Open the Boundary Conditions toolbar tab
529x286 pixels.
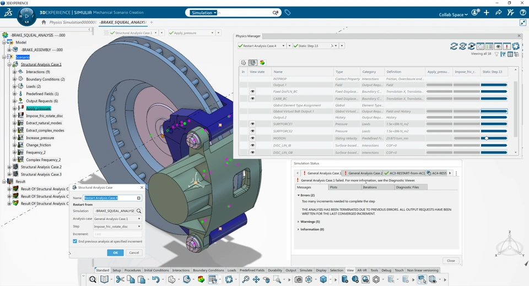(208, 270)
